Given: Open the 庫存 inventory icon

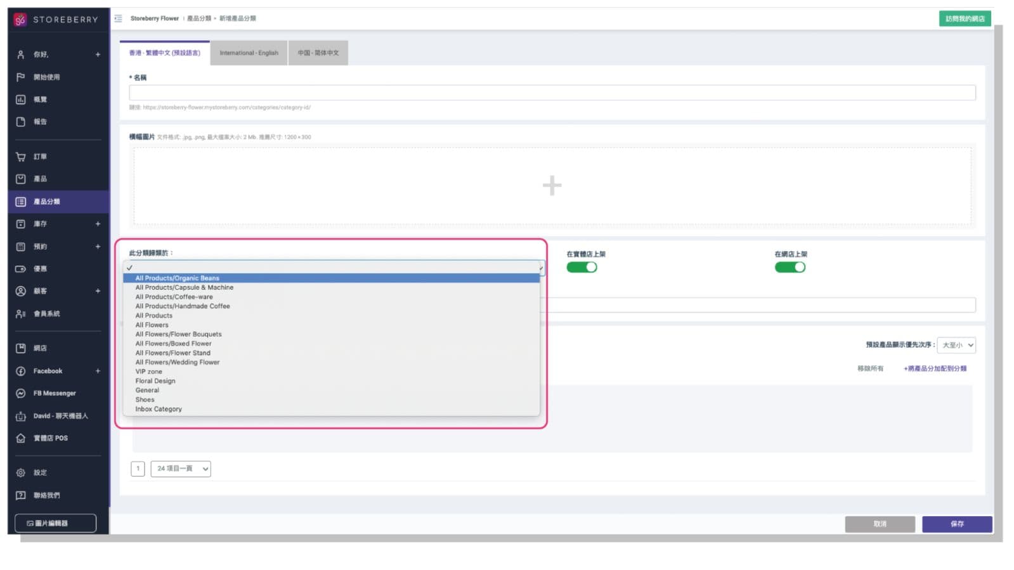Looking at the screenshot, I should point(20,224).
